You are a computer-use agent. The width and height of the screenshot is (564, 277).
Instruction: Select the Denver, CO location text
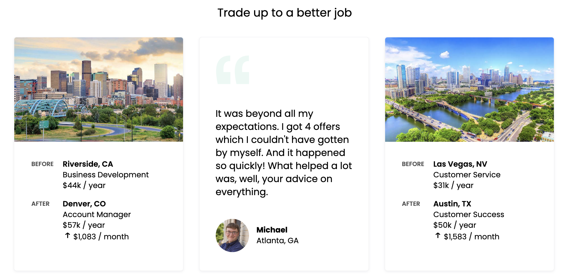(84, 204)
